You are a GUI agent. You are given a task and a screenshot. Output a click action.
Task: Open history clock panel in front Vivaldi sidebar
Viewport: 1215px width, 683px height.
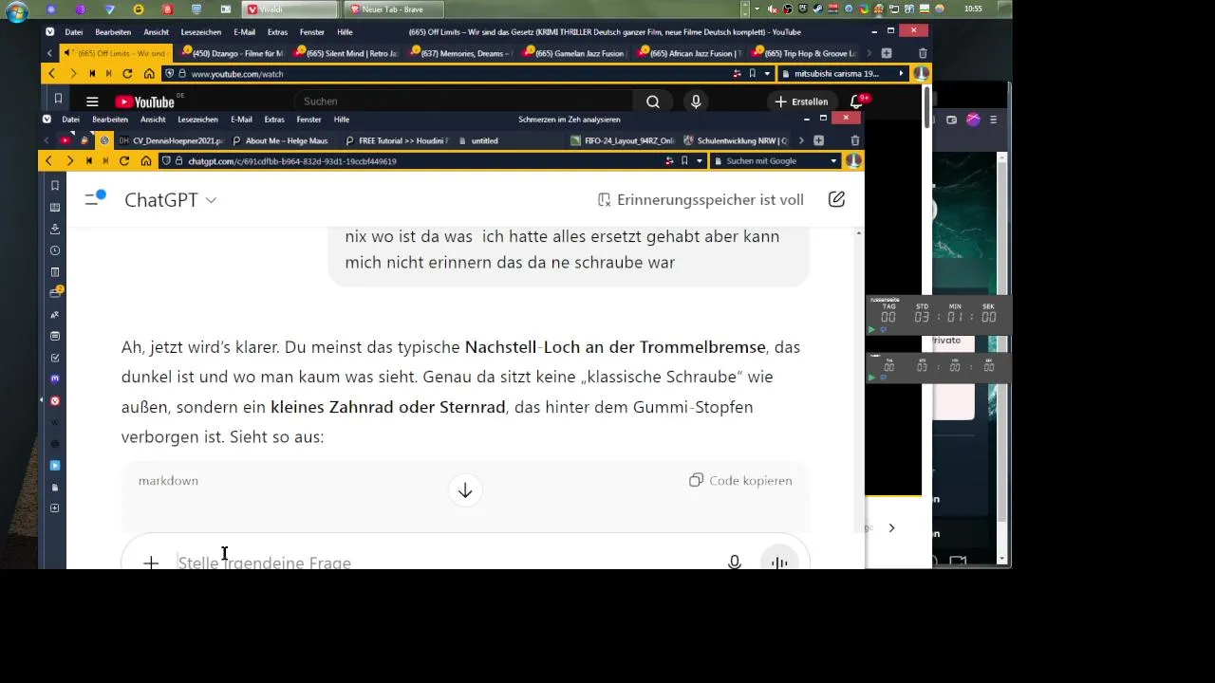(x=54, y=250)
